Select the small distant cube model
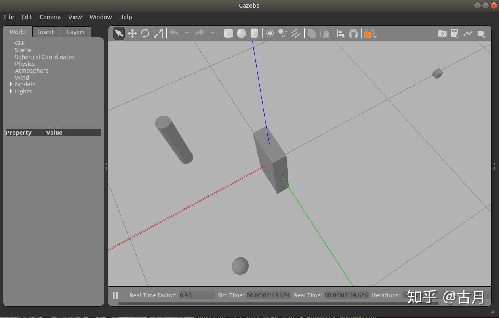Viewport: 499px width, 318px height. click(x=437, y=74)
